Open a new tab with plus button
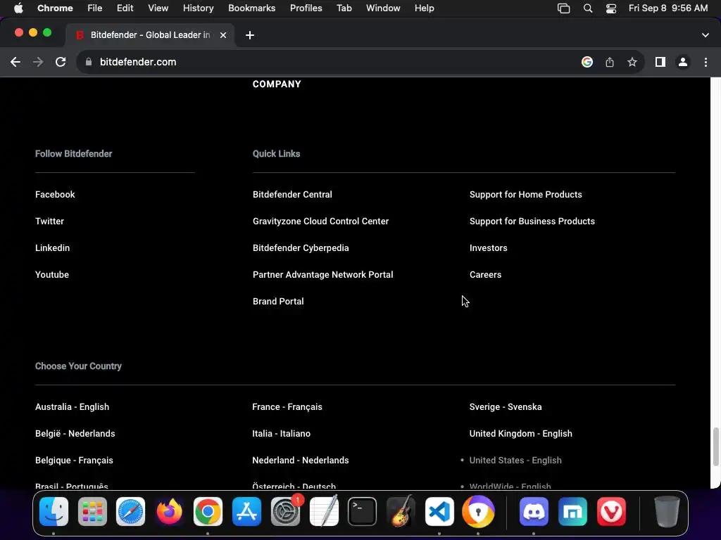 pos(250,35)
